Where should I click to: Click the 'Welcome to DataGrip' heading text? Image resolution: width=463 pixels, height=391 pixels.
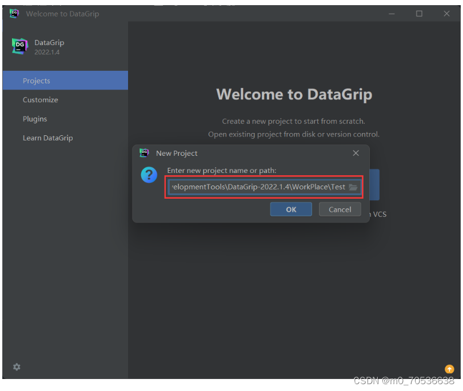[x=294, y=95]
